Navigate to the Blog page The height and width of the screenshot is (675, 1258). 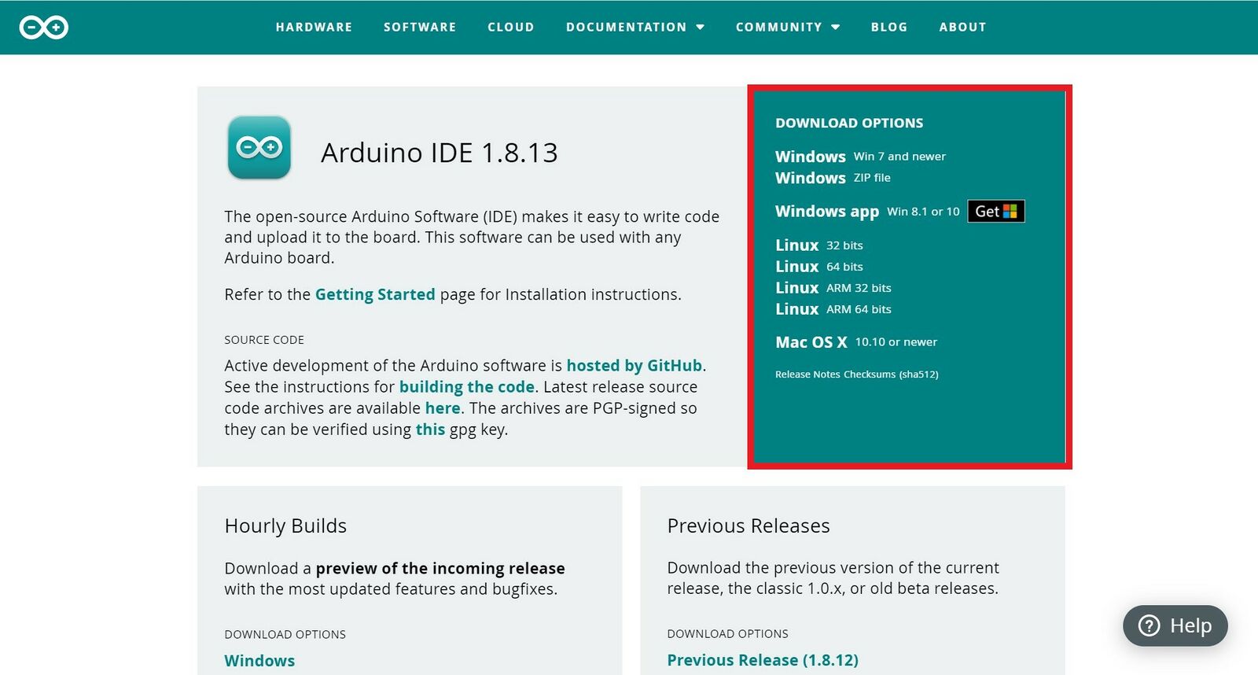pos(888,28)
